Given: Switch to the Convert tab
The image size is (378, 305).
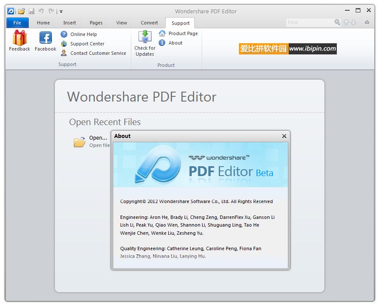Looking at the screenshot, I should click(149, 23).
